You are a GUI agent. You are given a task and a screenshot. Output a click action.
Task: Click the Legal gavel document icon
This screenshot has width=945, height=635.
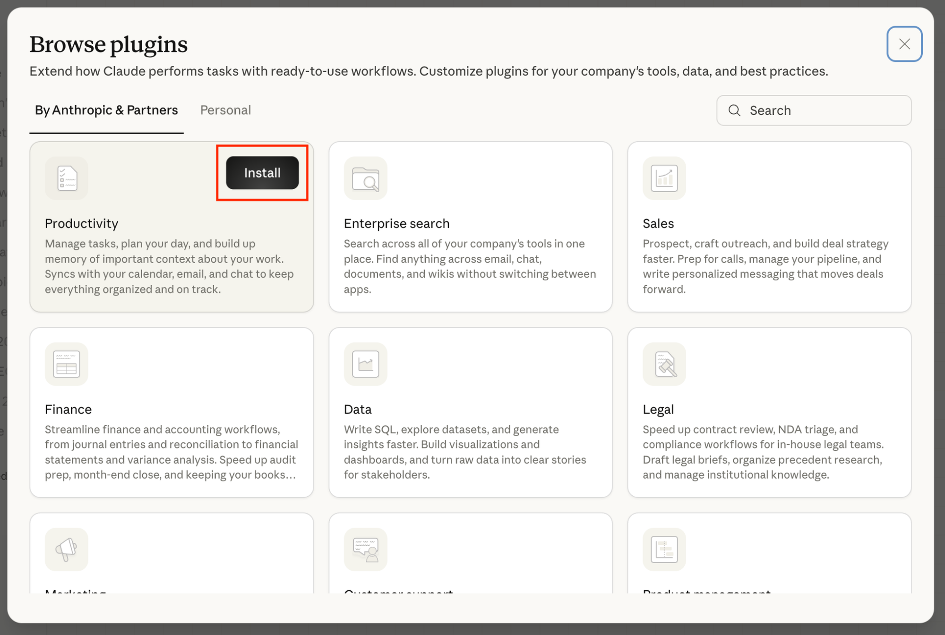pyautogui.click(x=664, y=364)
